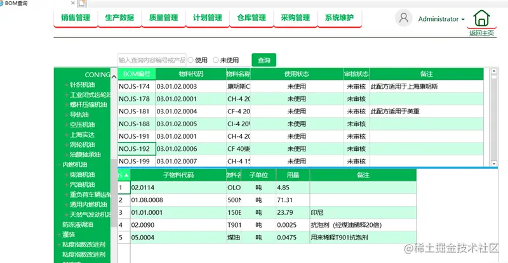Select the NO.JS-188 BOM row
508x263 pixels.
pos(300,124)
